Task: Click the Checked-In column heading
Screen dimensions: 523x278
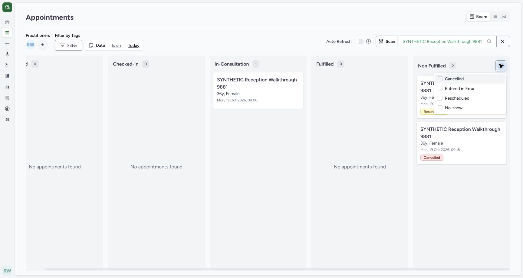Action: pos(126,64)
